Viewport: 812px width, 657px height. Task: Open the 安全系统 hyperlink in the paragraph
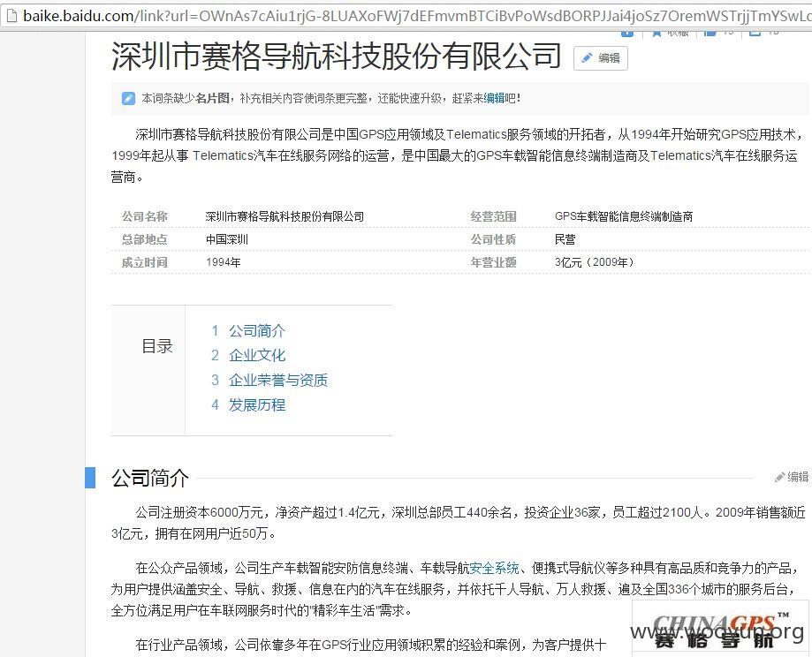pos(494,569)
